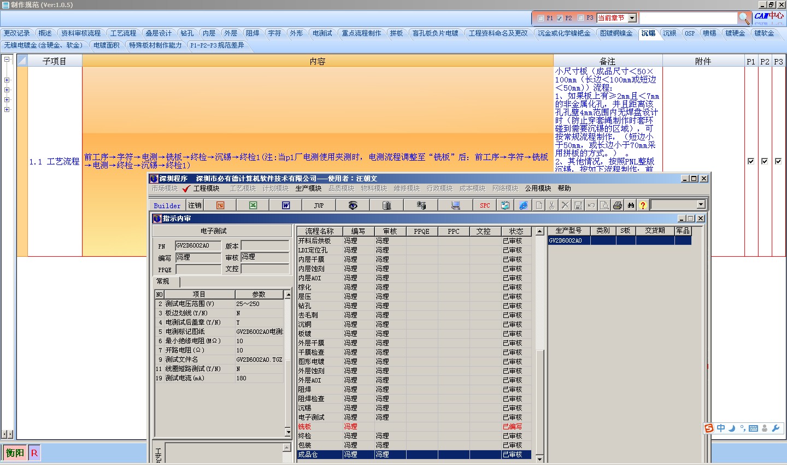Click the Internet Explorer icon in toolbar

point(524,205)
